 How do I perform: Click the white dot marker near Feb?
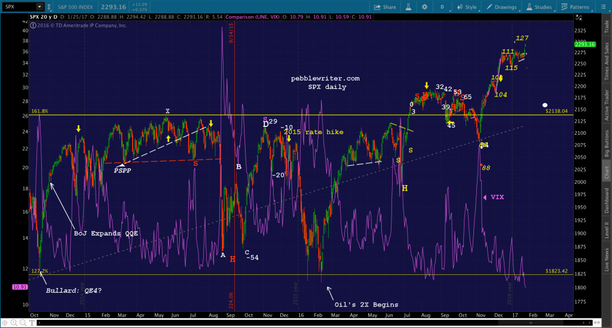coord(545,105)
